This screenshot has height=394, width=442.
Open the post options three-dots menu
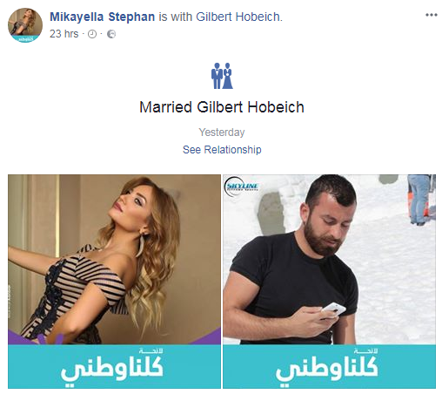tap(431, 15)
